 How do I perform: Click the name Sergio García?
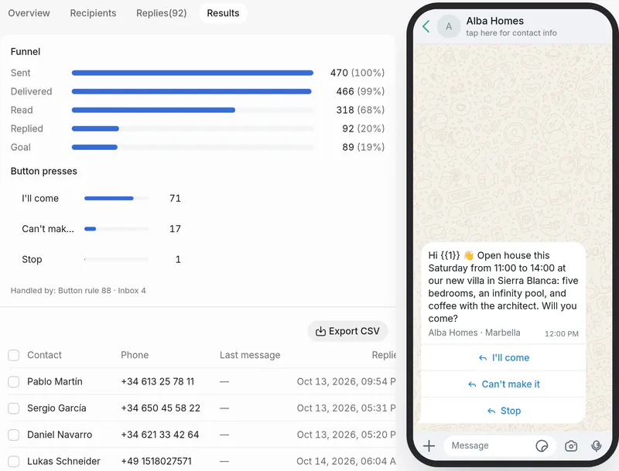56,408
